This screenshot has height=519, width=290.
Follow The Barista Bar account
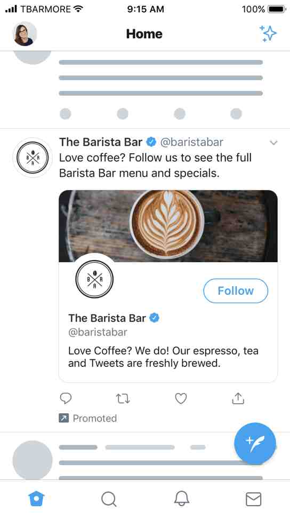pyautogui.click(x=236, y=290)
